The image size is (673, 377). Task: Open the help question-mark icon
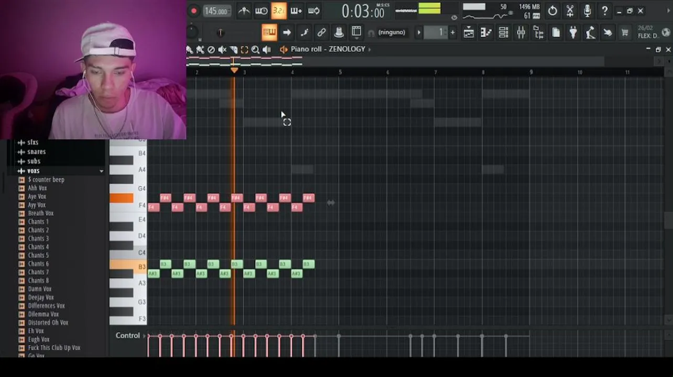pyautogui.click(x=604, y=10)
